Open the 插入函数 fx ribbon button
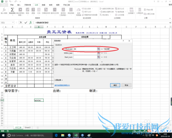The image size is (172, 138). pyautogui.click(x=4, y=11)
